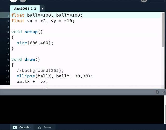The width and height of the screenshot is (166, 130).
Task: Click the 'ballX += vx;' statement
Action: click(x=32, y=81)
